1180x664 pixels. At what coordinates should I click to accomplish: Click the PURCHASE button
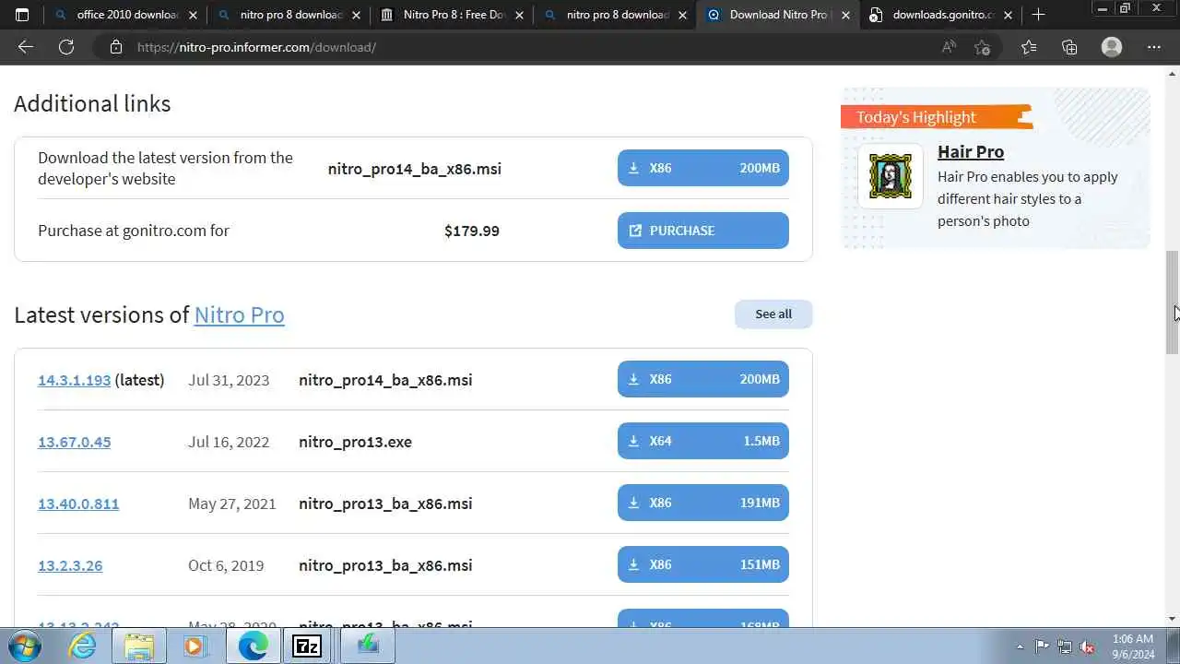point(703,231)
